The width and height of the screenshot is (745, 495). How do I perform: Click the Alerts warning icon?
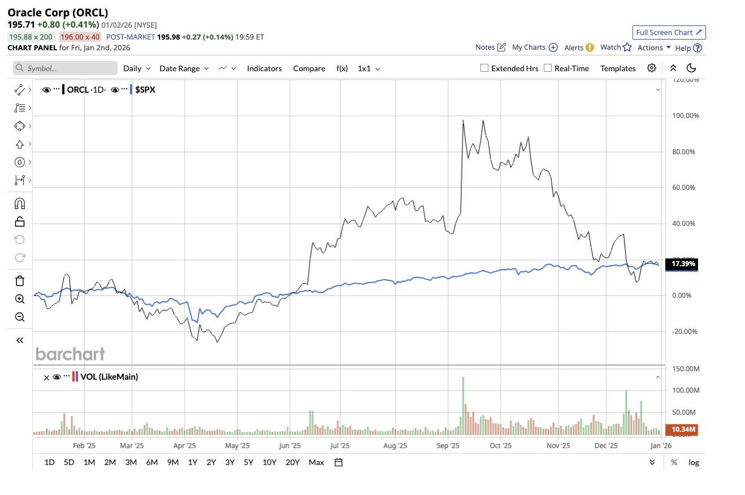(590, 47)
